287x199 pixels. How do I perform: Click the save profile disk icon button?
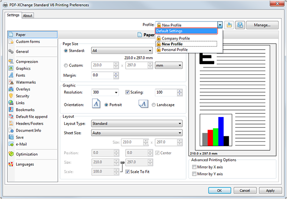(x=240, y=25)
